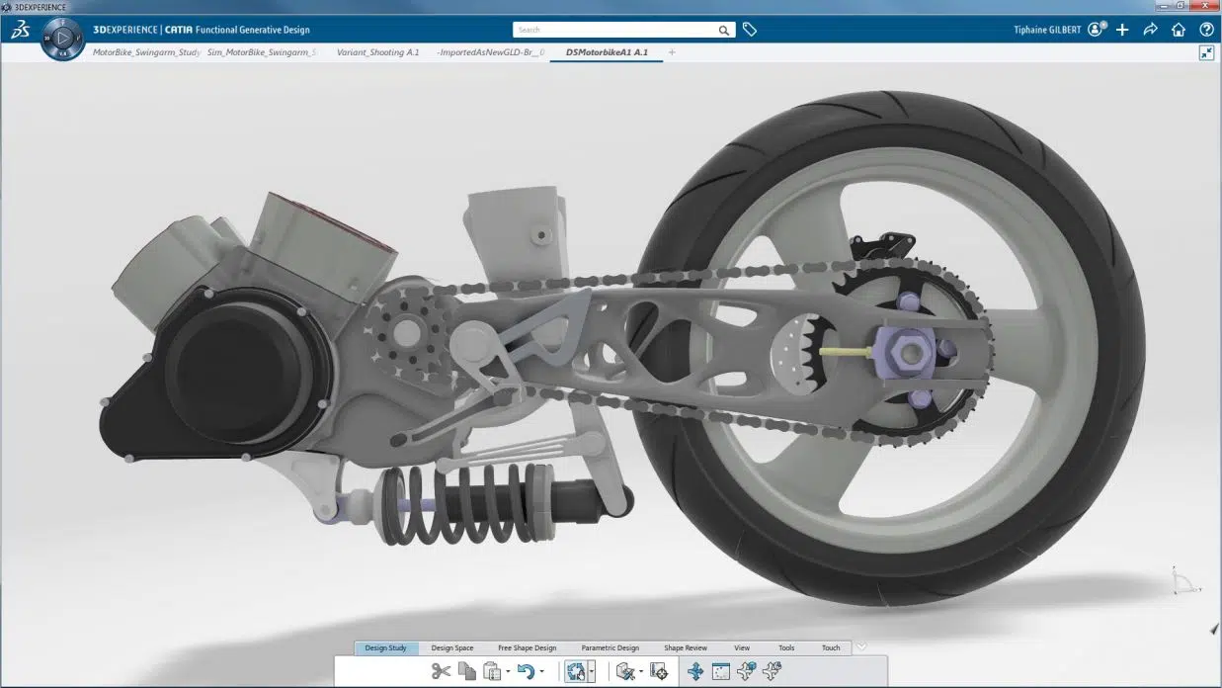1222x688 pixels.
Task: Select the Copy tool
Action: click(465, 671)
